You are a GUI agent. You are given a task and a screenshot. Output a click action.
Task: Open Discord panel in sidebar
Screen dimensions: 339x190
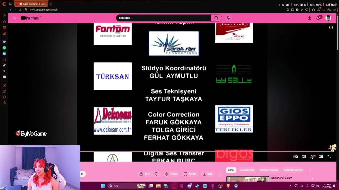click(x=4, y=77)
